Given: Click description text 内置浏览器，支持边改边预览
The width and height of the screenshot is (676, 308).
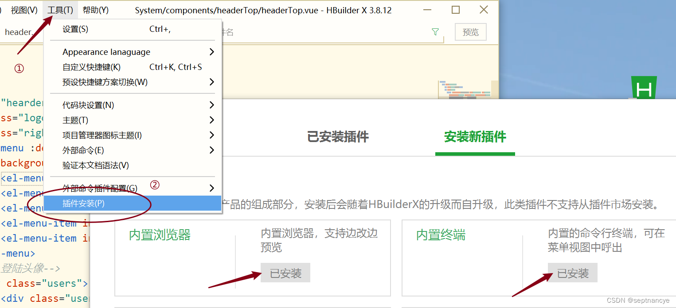Looking at the screenshot, I should [x=319, y=240].
